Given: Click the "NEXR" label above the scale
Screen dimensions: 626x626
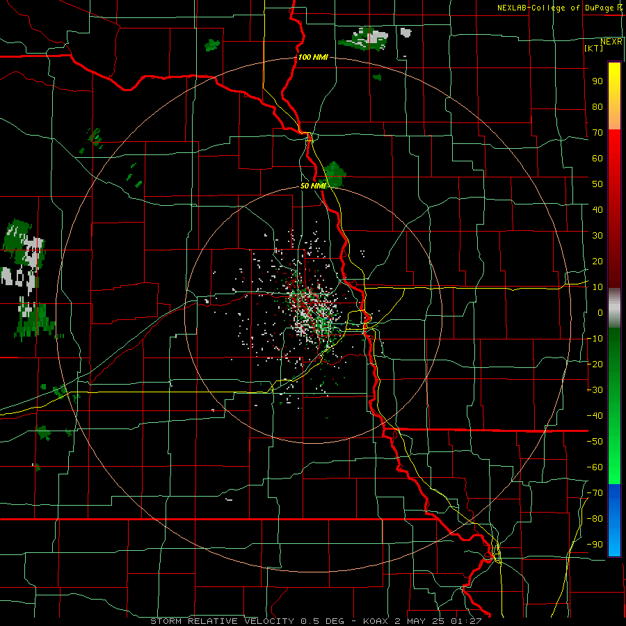Looking at the screenshot, I should tap(611, 42).
